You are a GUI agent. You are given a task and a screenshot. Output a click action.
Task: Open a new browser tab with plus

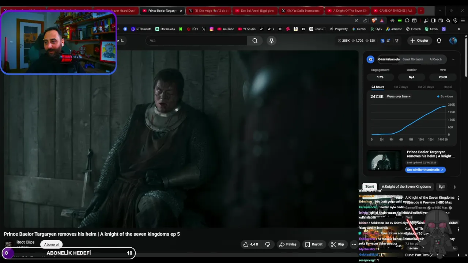421,11
